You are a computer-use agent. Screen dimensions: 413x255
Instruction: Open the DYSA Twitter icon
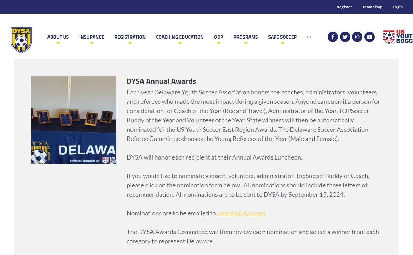click(x=345, y=37)
